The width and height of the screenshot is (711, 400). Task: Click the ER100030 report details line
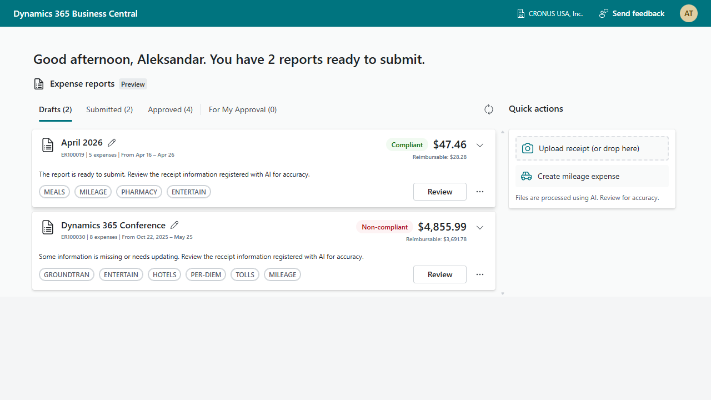pyautogui.click(x=127, y=237)
